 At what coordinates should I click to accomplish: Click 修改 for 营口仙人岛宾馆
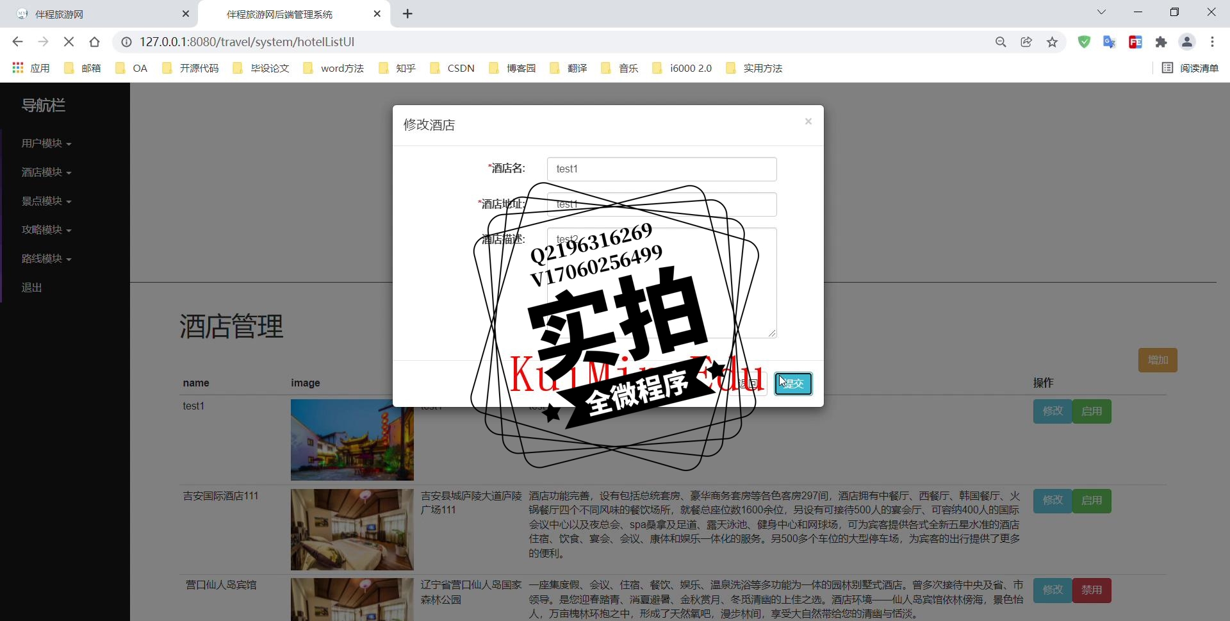[1053, 590]
